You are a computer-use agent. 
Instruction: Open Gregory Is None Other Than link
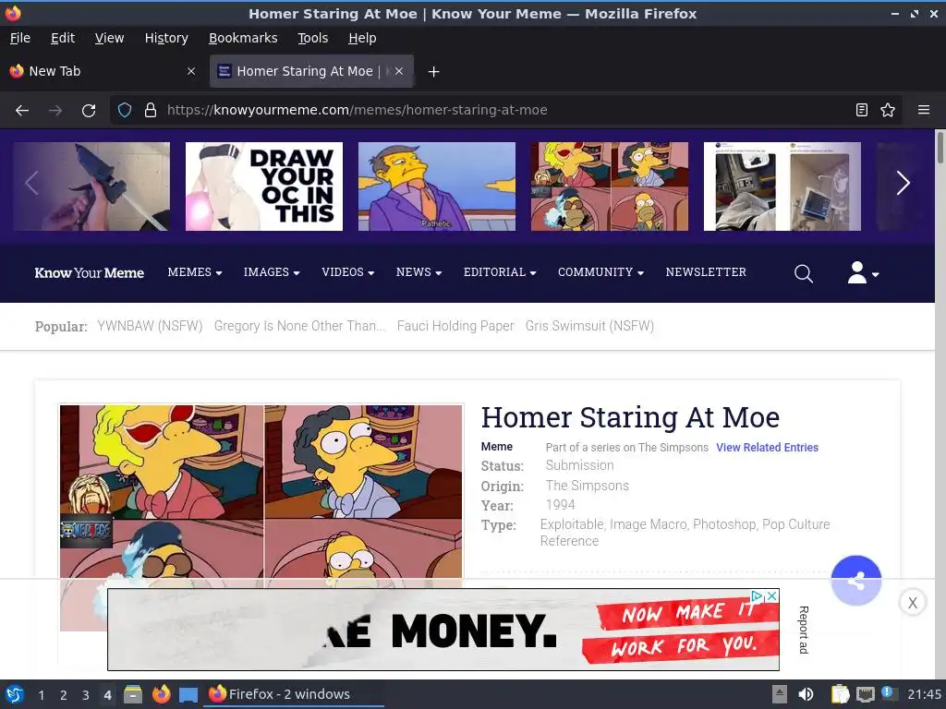(299, 326)
